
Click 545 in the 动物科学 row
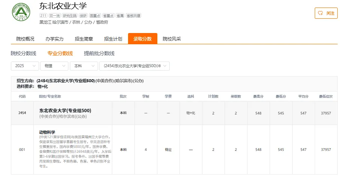(x=281, y=150)
